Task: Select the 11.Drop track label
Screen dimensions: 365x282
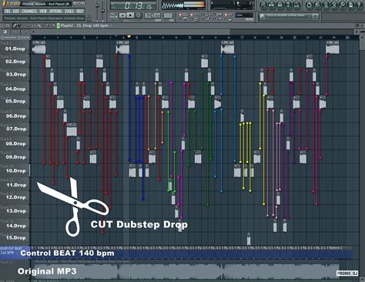Action: pos(16,185)
